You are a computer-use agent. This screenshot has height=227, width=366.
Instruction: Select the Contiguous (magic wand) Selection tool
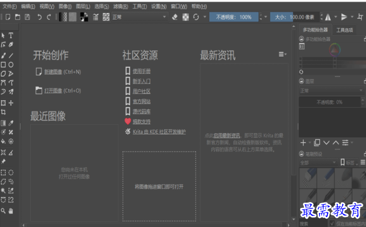(x=3, y=191)
